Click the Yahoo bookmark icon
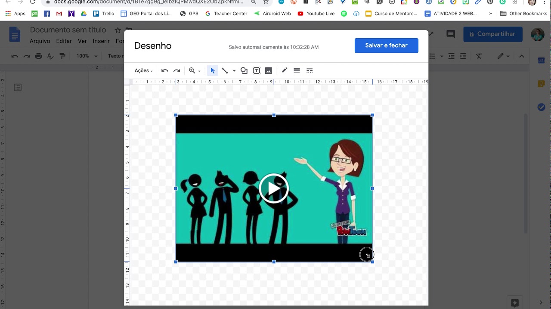Screen dimensions: 551x309 click(x=71, y=14)
